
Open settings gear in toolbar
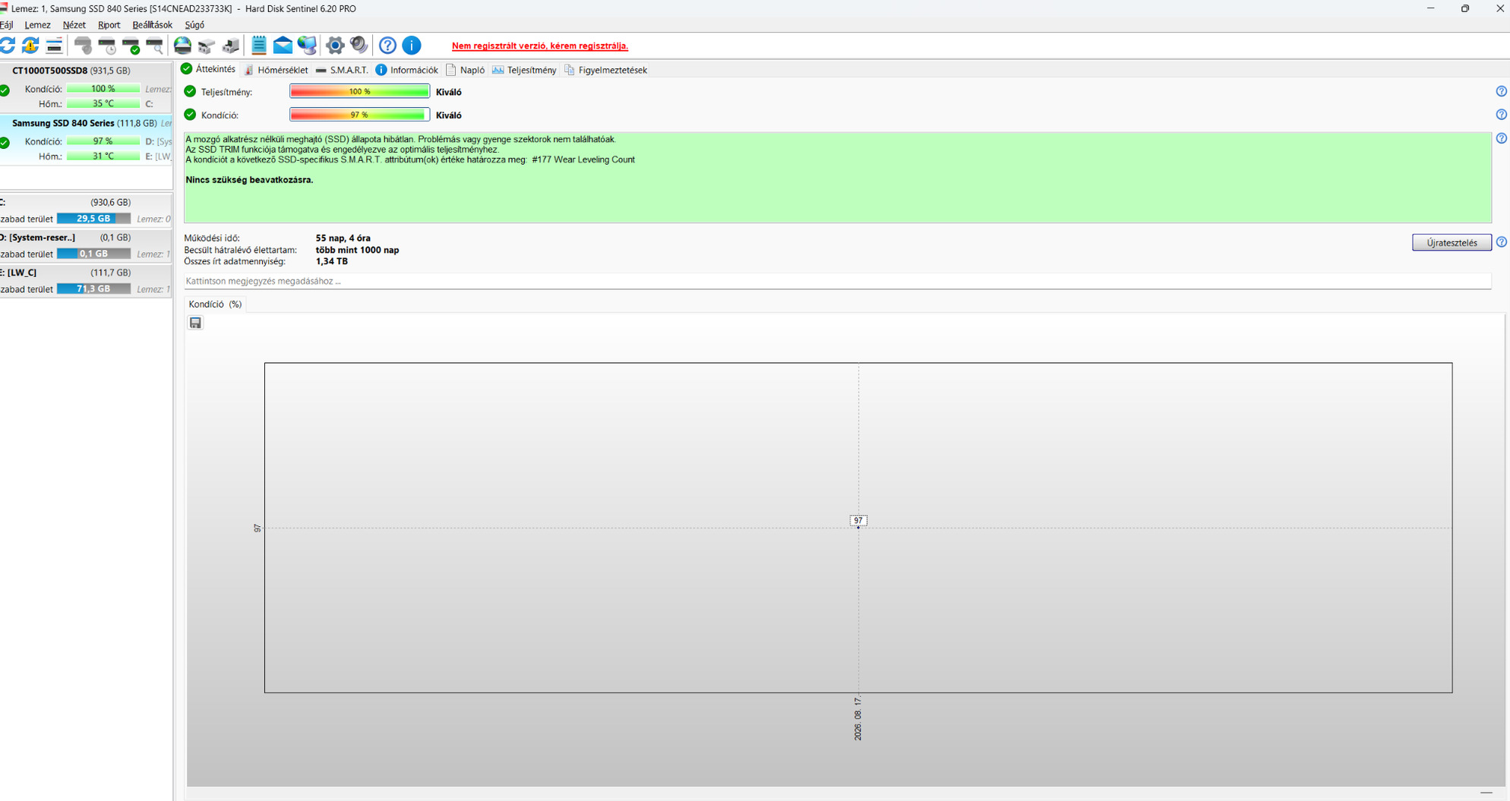335,46
